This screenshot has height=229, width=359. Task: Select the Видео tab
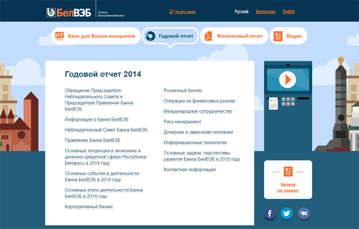tap(288, 36)
